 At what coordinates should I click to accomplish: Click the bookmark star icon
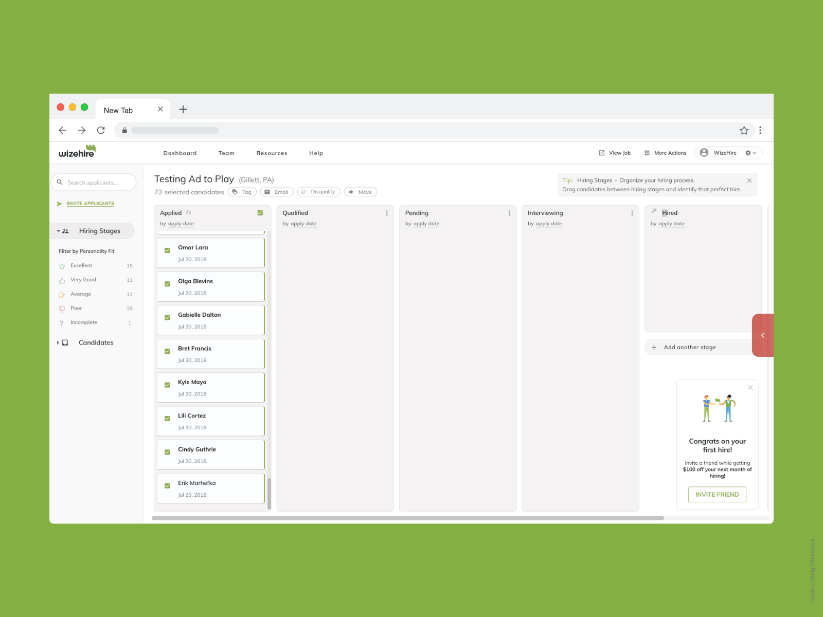(x=744, y=130)
